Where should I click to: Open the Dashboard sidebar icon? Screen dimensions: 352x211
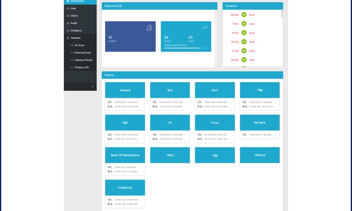point(68,1)
